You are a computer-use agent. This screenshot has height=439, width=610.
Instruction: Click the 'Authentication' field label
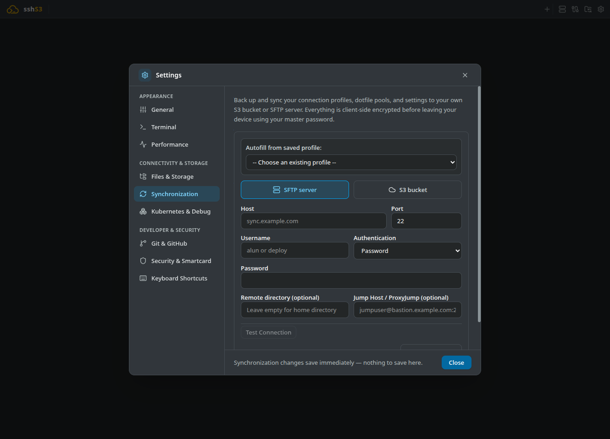[x=375, y=238]
